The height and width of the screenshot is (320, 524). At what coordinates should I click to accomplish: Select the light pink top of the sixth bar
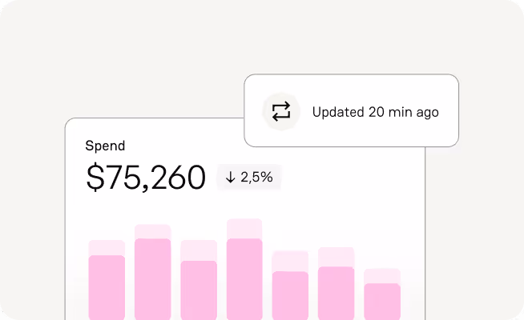[x=337, y=257]
